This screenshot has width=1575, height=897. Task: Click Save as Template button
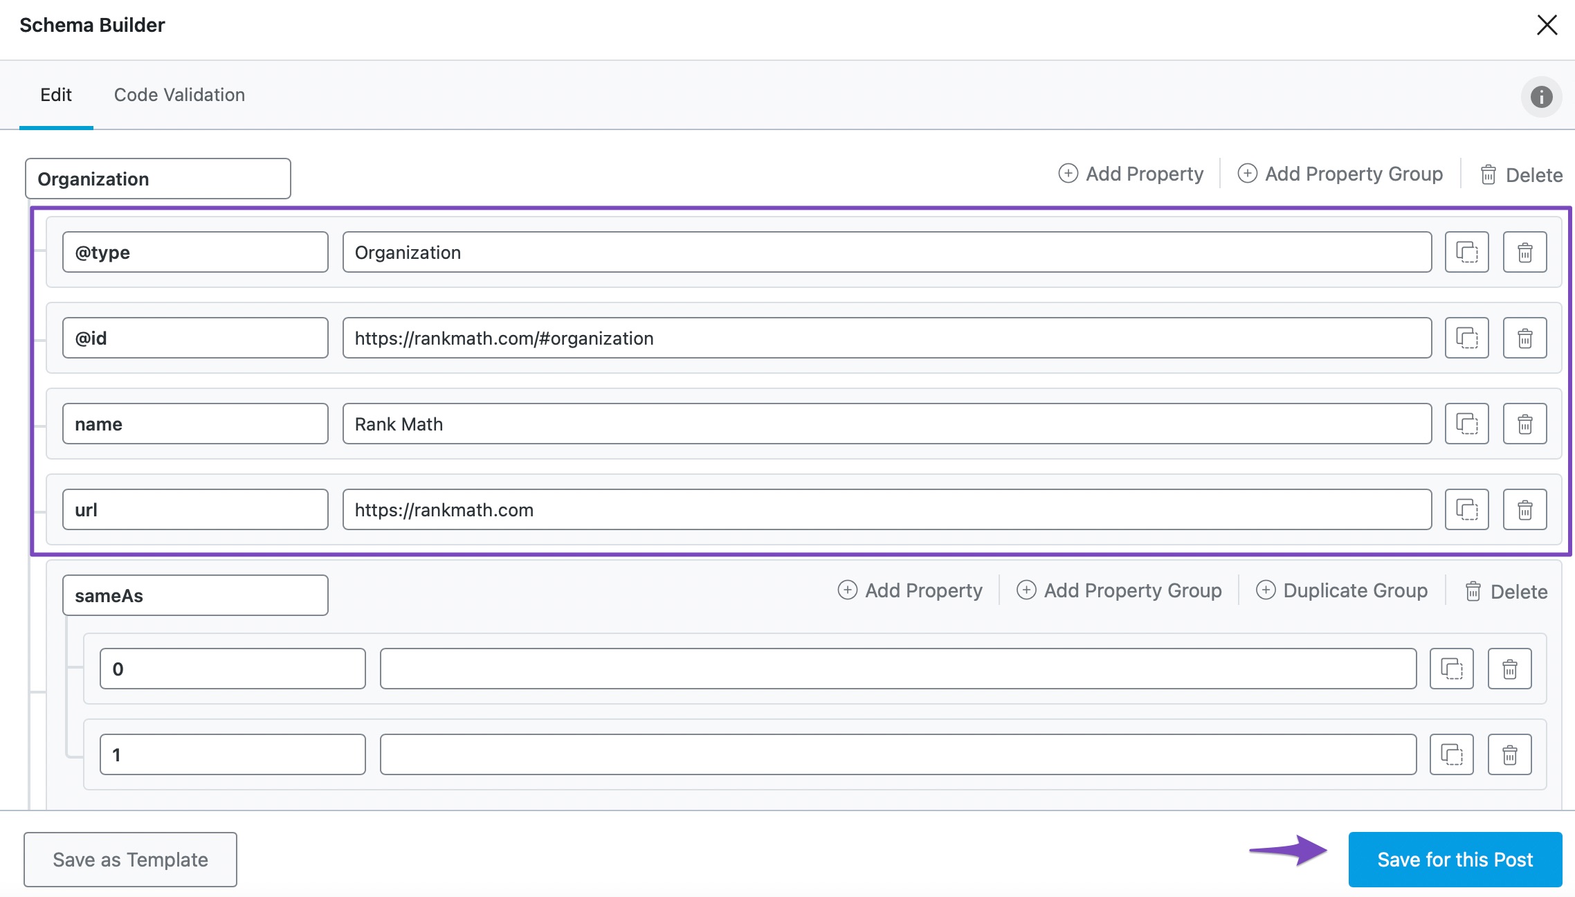point(130,859)
